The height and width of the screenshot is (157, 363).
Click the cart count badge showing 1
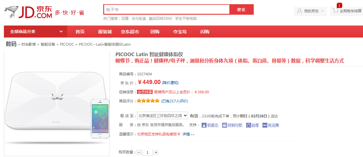coord(340,5)
